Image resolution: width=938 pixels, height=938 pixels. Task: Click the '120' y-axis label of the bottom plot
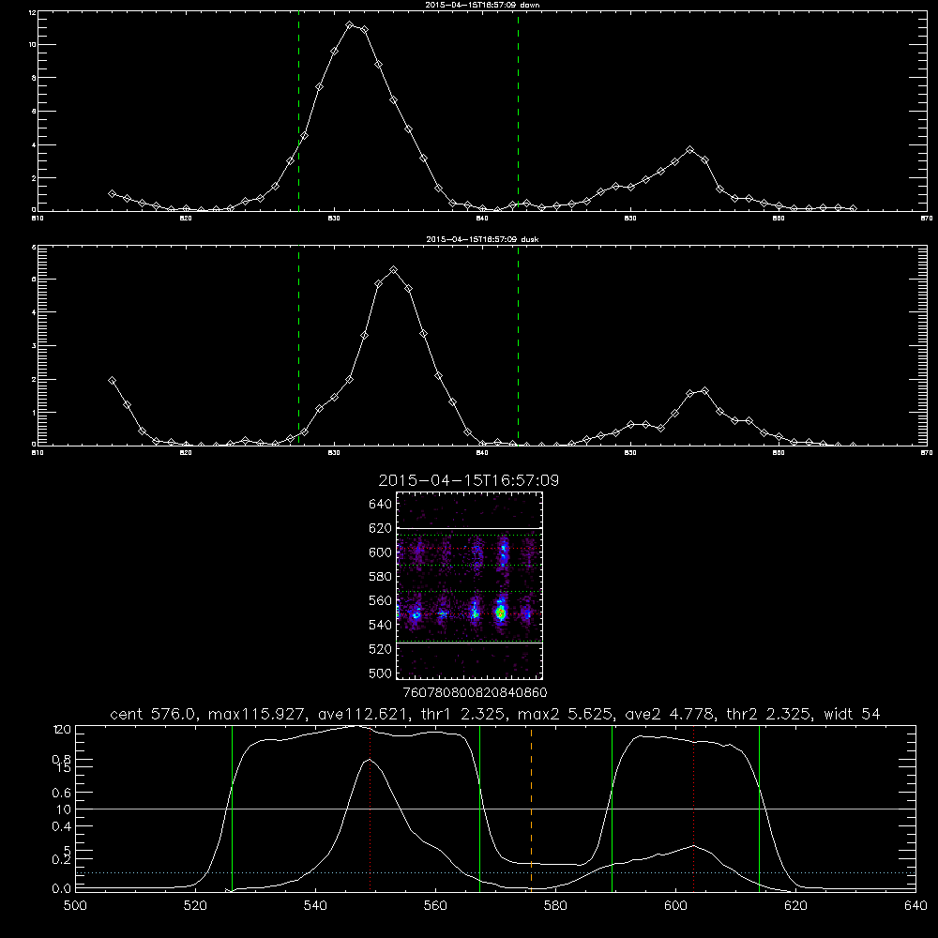(62, 730)
